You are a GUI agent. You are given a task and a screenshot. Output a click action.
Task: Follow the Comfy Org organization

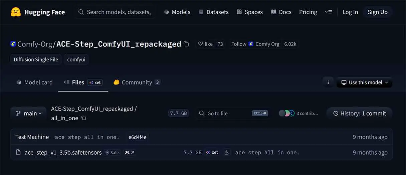[238, 44]
